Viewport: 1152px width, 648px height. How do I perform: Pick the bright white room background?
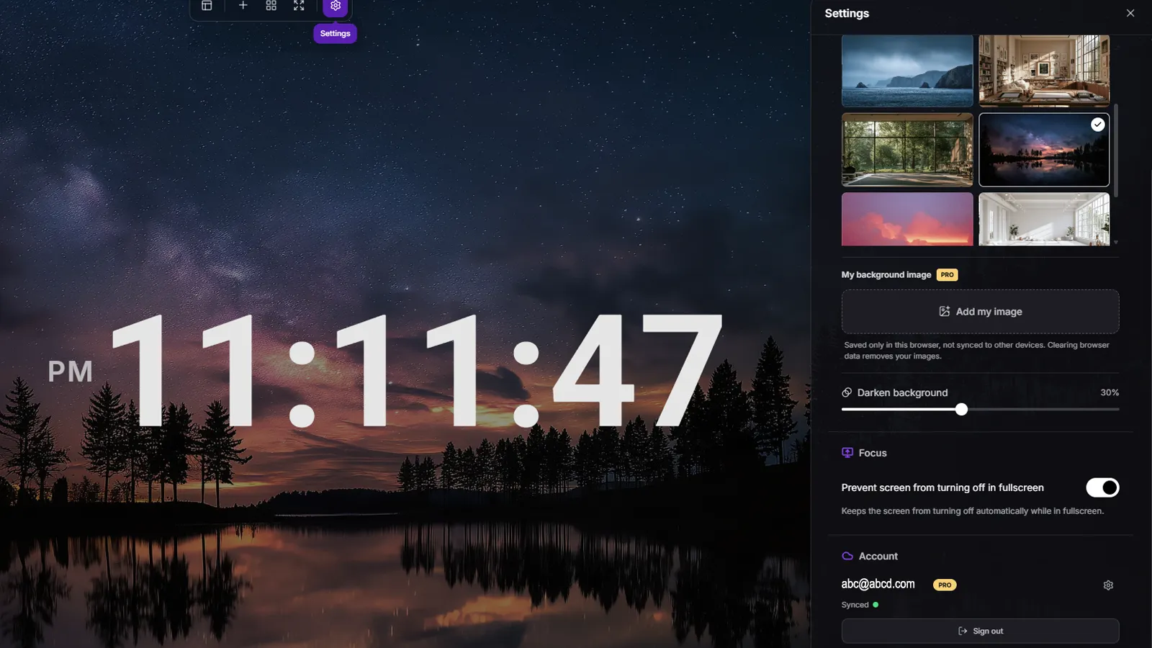click(x=1044, y=219)
